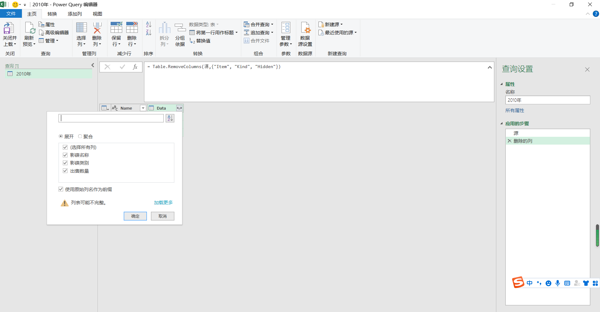Image resolution: width=600 pixels, height=312 pixels.
Task: Click Replace Values (替换值)
Action: point(200,41)
